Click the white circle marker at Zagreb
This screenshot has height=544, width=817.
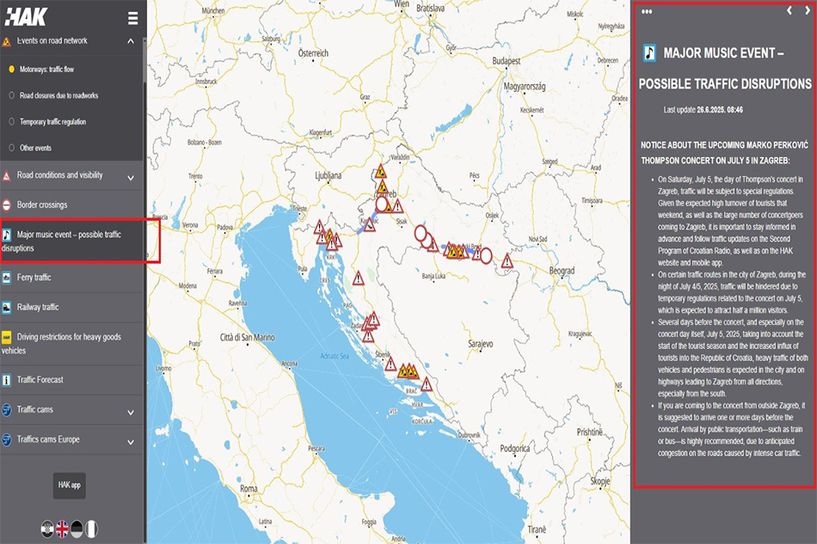tap(382, 204)
